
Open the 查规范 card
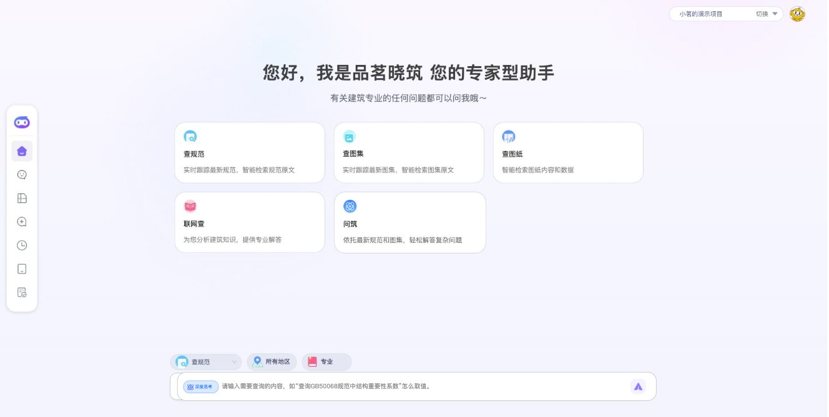[x=250, y=152]
